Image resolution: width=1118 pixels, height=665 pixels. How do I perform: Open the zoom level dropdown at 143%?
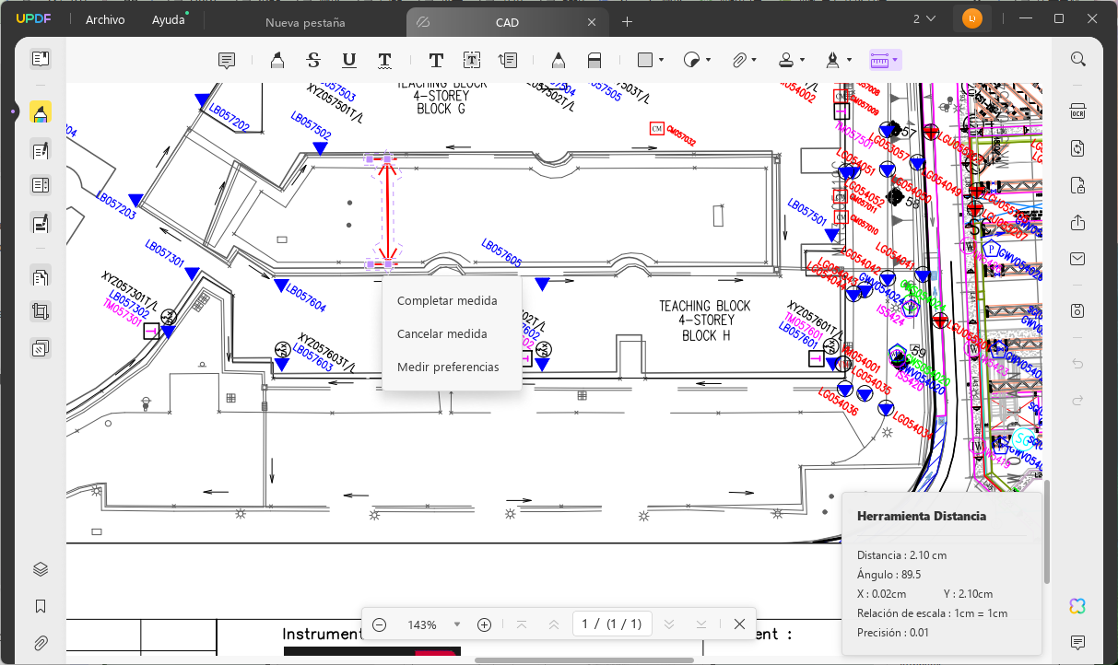pyautogui.click(x=457, y=624)
